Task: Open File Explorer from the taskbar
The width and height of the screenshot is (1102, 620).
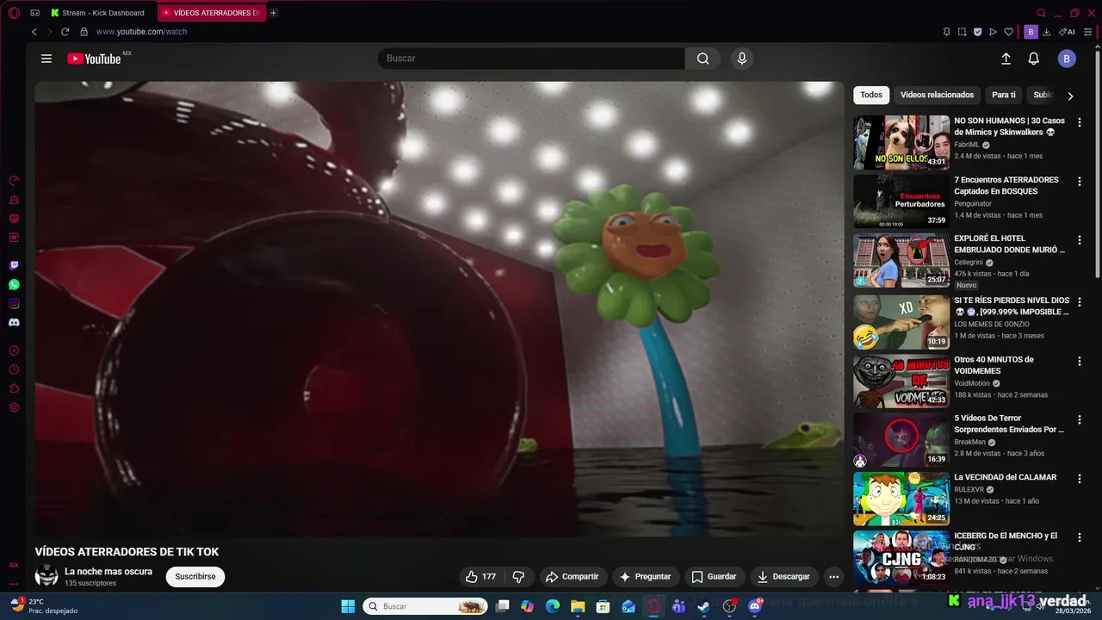Action: 578,606
